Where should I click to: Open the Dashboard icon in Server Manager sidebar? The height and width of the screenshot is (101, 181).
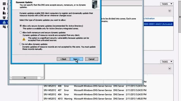point(4,4)
